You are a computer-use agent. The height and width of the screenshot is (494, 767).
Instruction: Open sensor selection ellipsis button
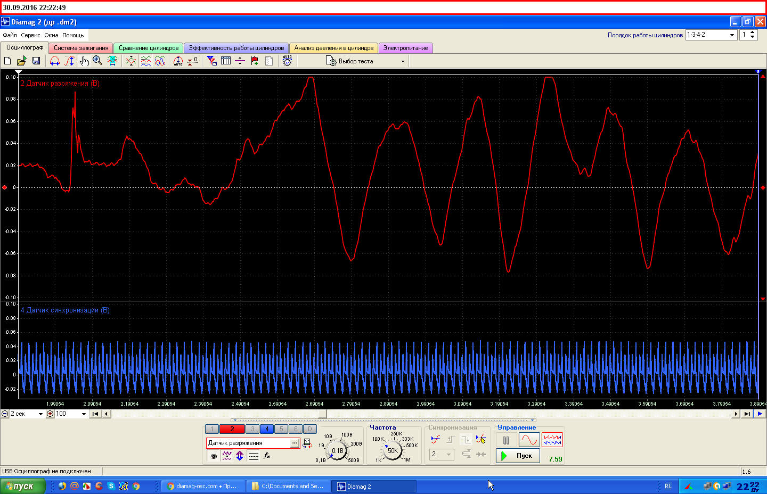tap(295, 443)
